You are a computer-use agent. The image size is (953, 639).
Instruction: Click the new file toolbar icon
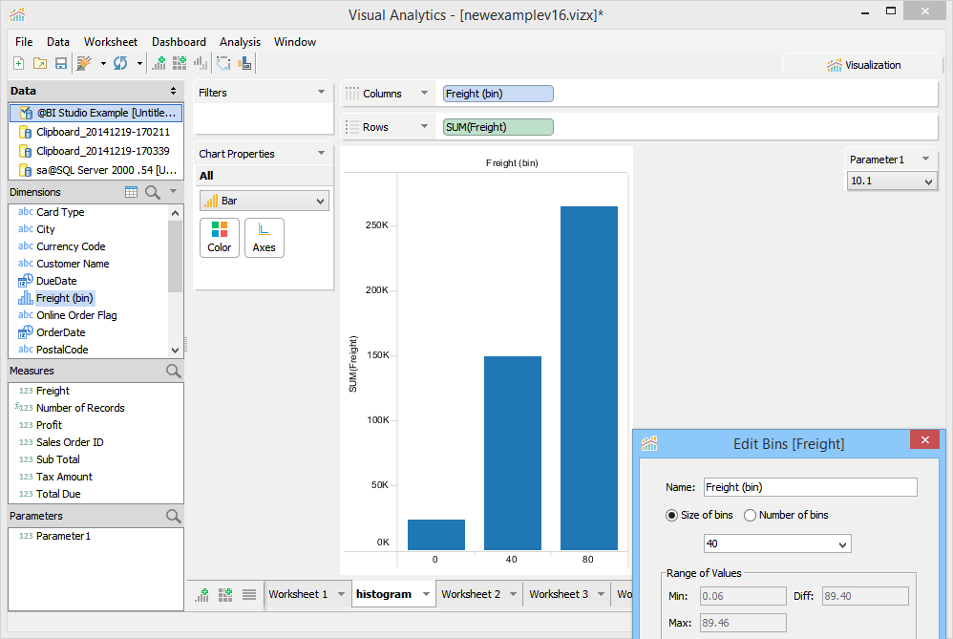coord(19,63)
